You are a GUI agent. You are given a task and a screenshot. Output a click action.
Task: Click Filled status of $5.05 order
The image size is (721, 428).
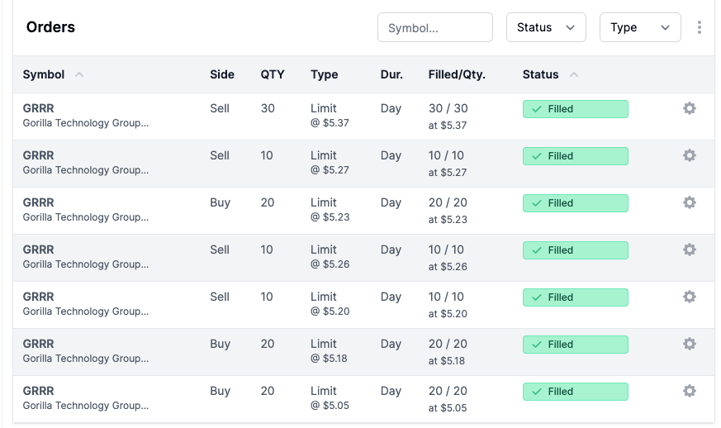575,392
